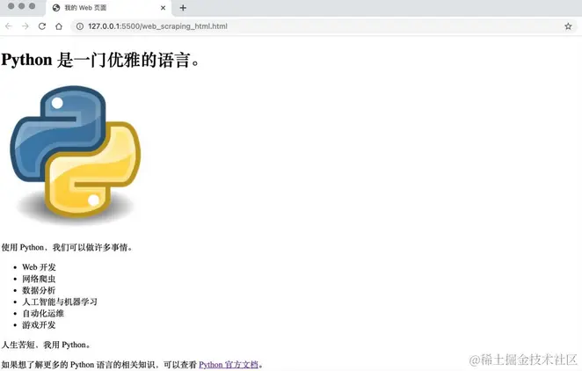Close the 我的 Web 页面 tab
Viewport: 582px width, 371px height.
click(163, 8)
